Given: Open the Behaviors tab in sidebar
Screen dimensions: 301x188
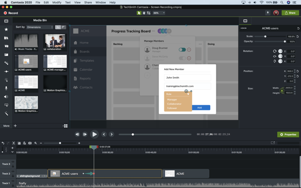Looking at the screenshot, I should pyautogui.click(x=6, y=63).
